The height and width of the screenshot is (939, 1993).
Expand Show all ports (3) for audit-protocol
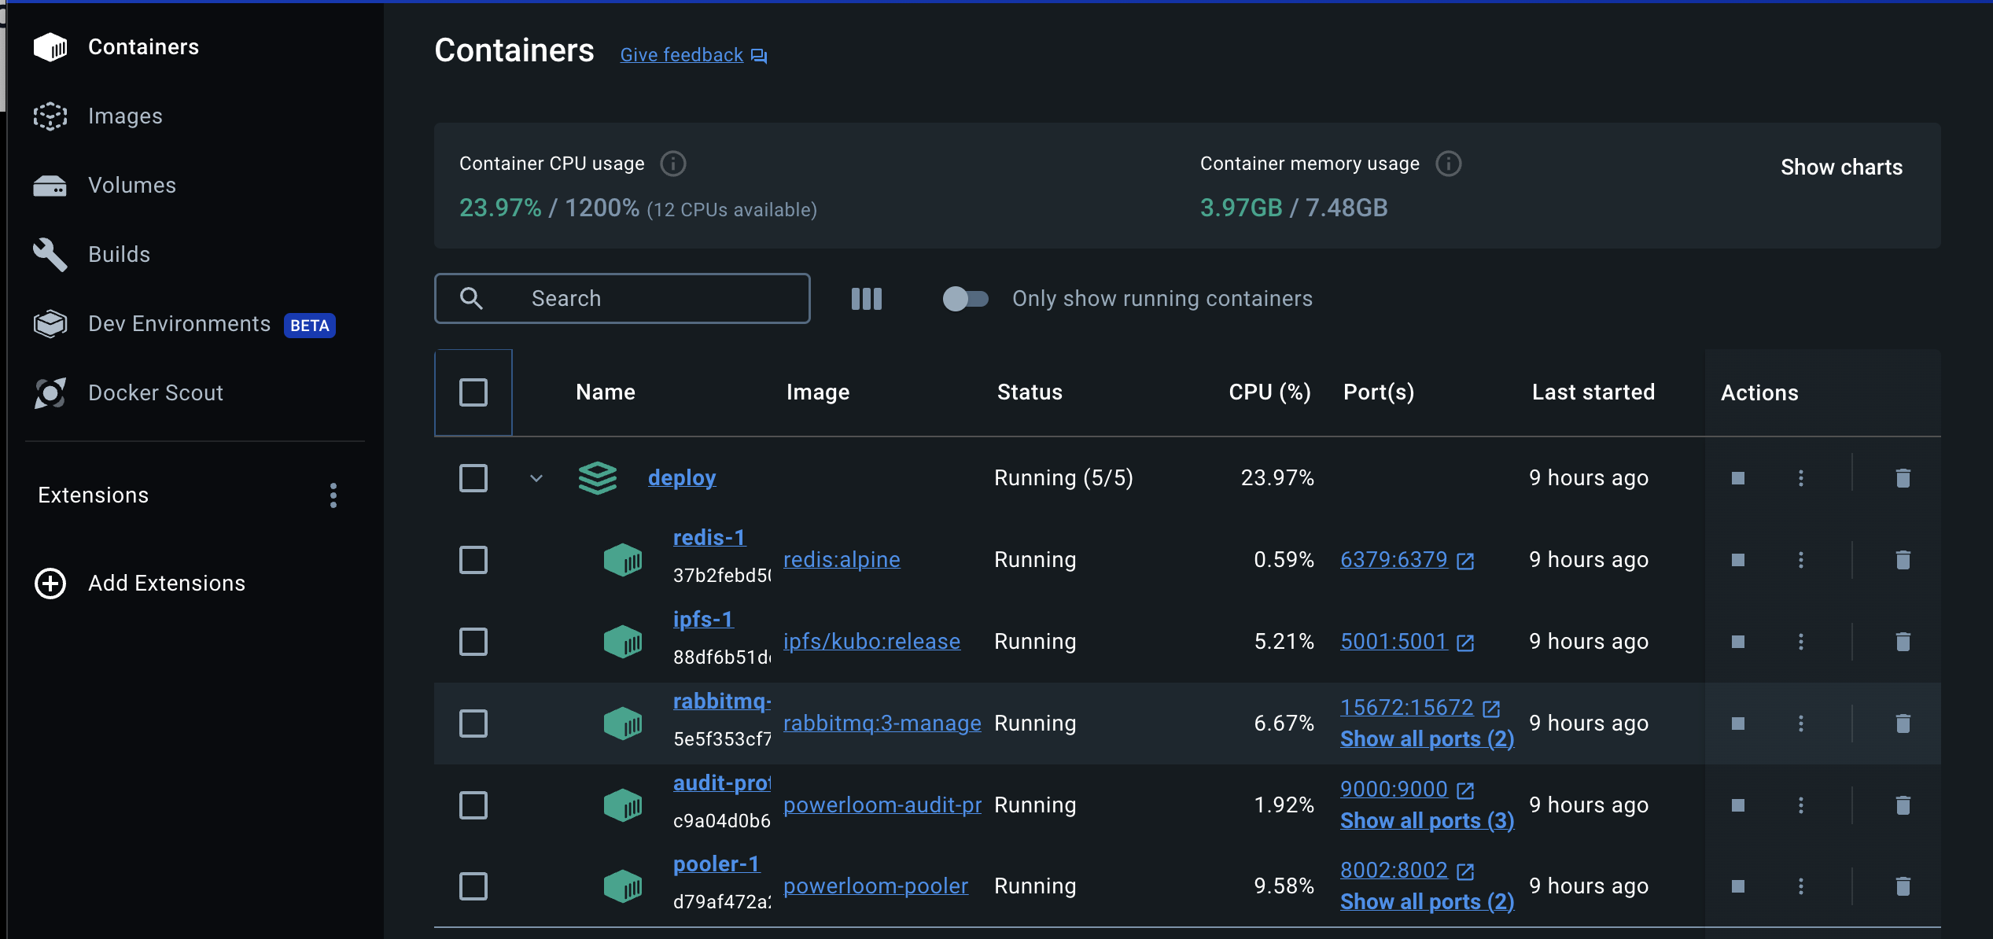pos(1427,821)
